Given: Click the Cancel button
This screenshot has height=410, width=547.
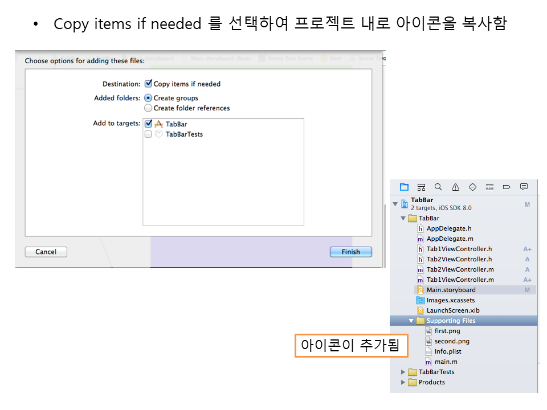Looking at the screenshot, I should point(46,252).
